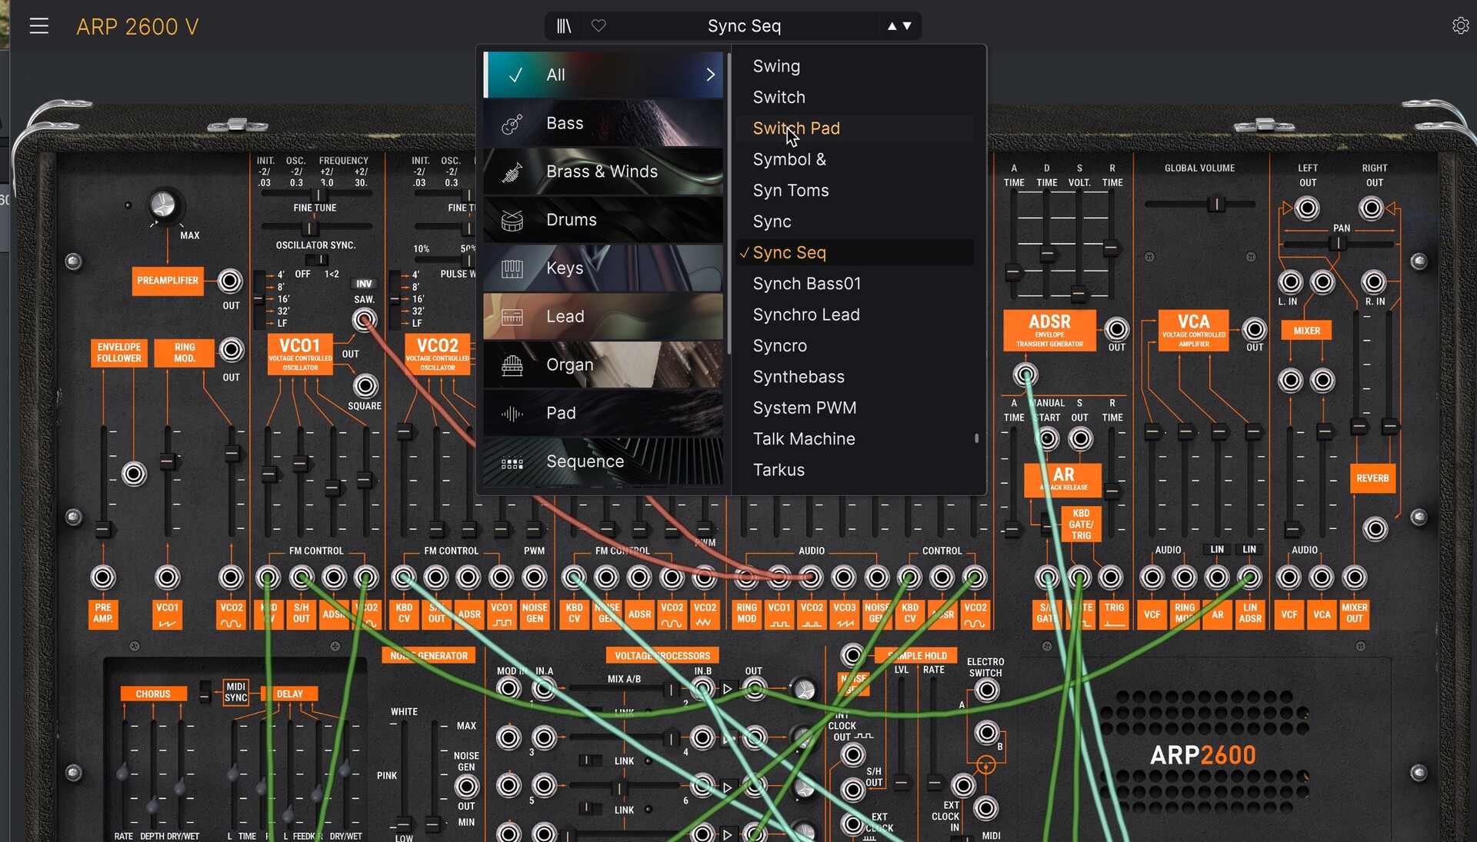Image resolution: width=1477 pixels, height=842 pixels.
Task: Select the Sequence category
Action: (x=603, y=461)
